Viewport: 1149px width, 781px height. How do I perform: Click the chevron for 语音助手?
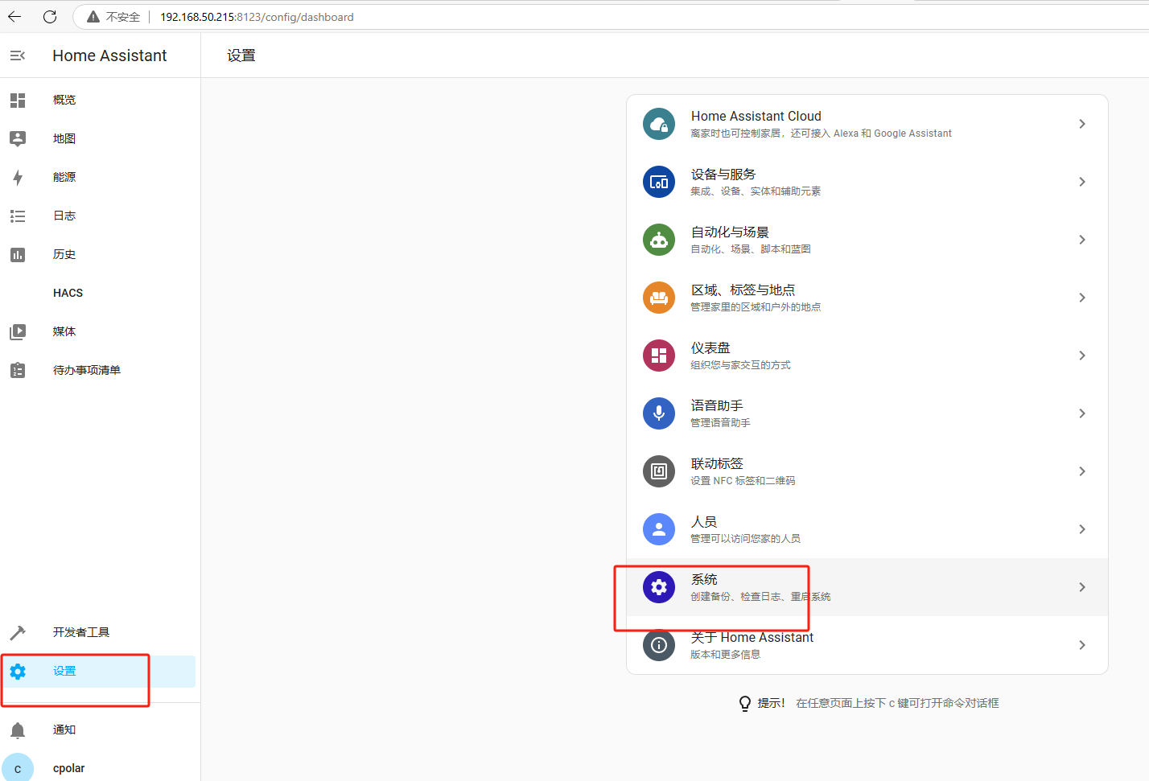(1082, 413)
